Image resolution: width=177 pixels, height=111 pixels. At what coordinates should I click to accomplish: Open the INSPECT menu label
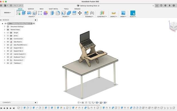pos(114,17)
